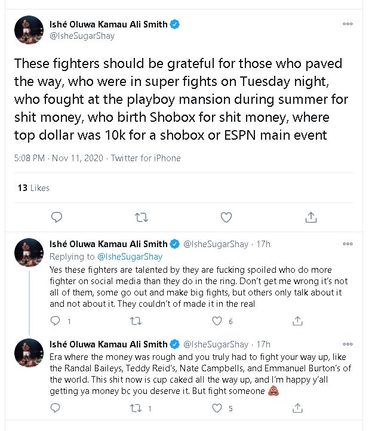Screen dimensions: 372x431
Task: Share the 'spoiled' reply tweet
Action: pyautogui.click(x=298, y=321)
